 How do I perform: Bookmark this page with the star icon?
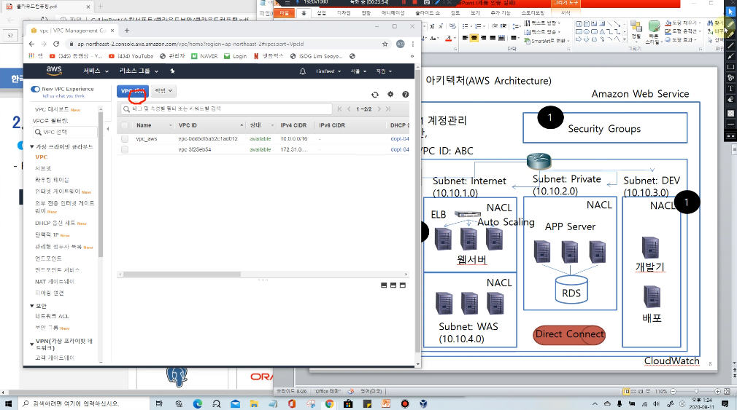[x=385, y=44]
